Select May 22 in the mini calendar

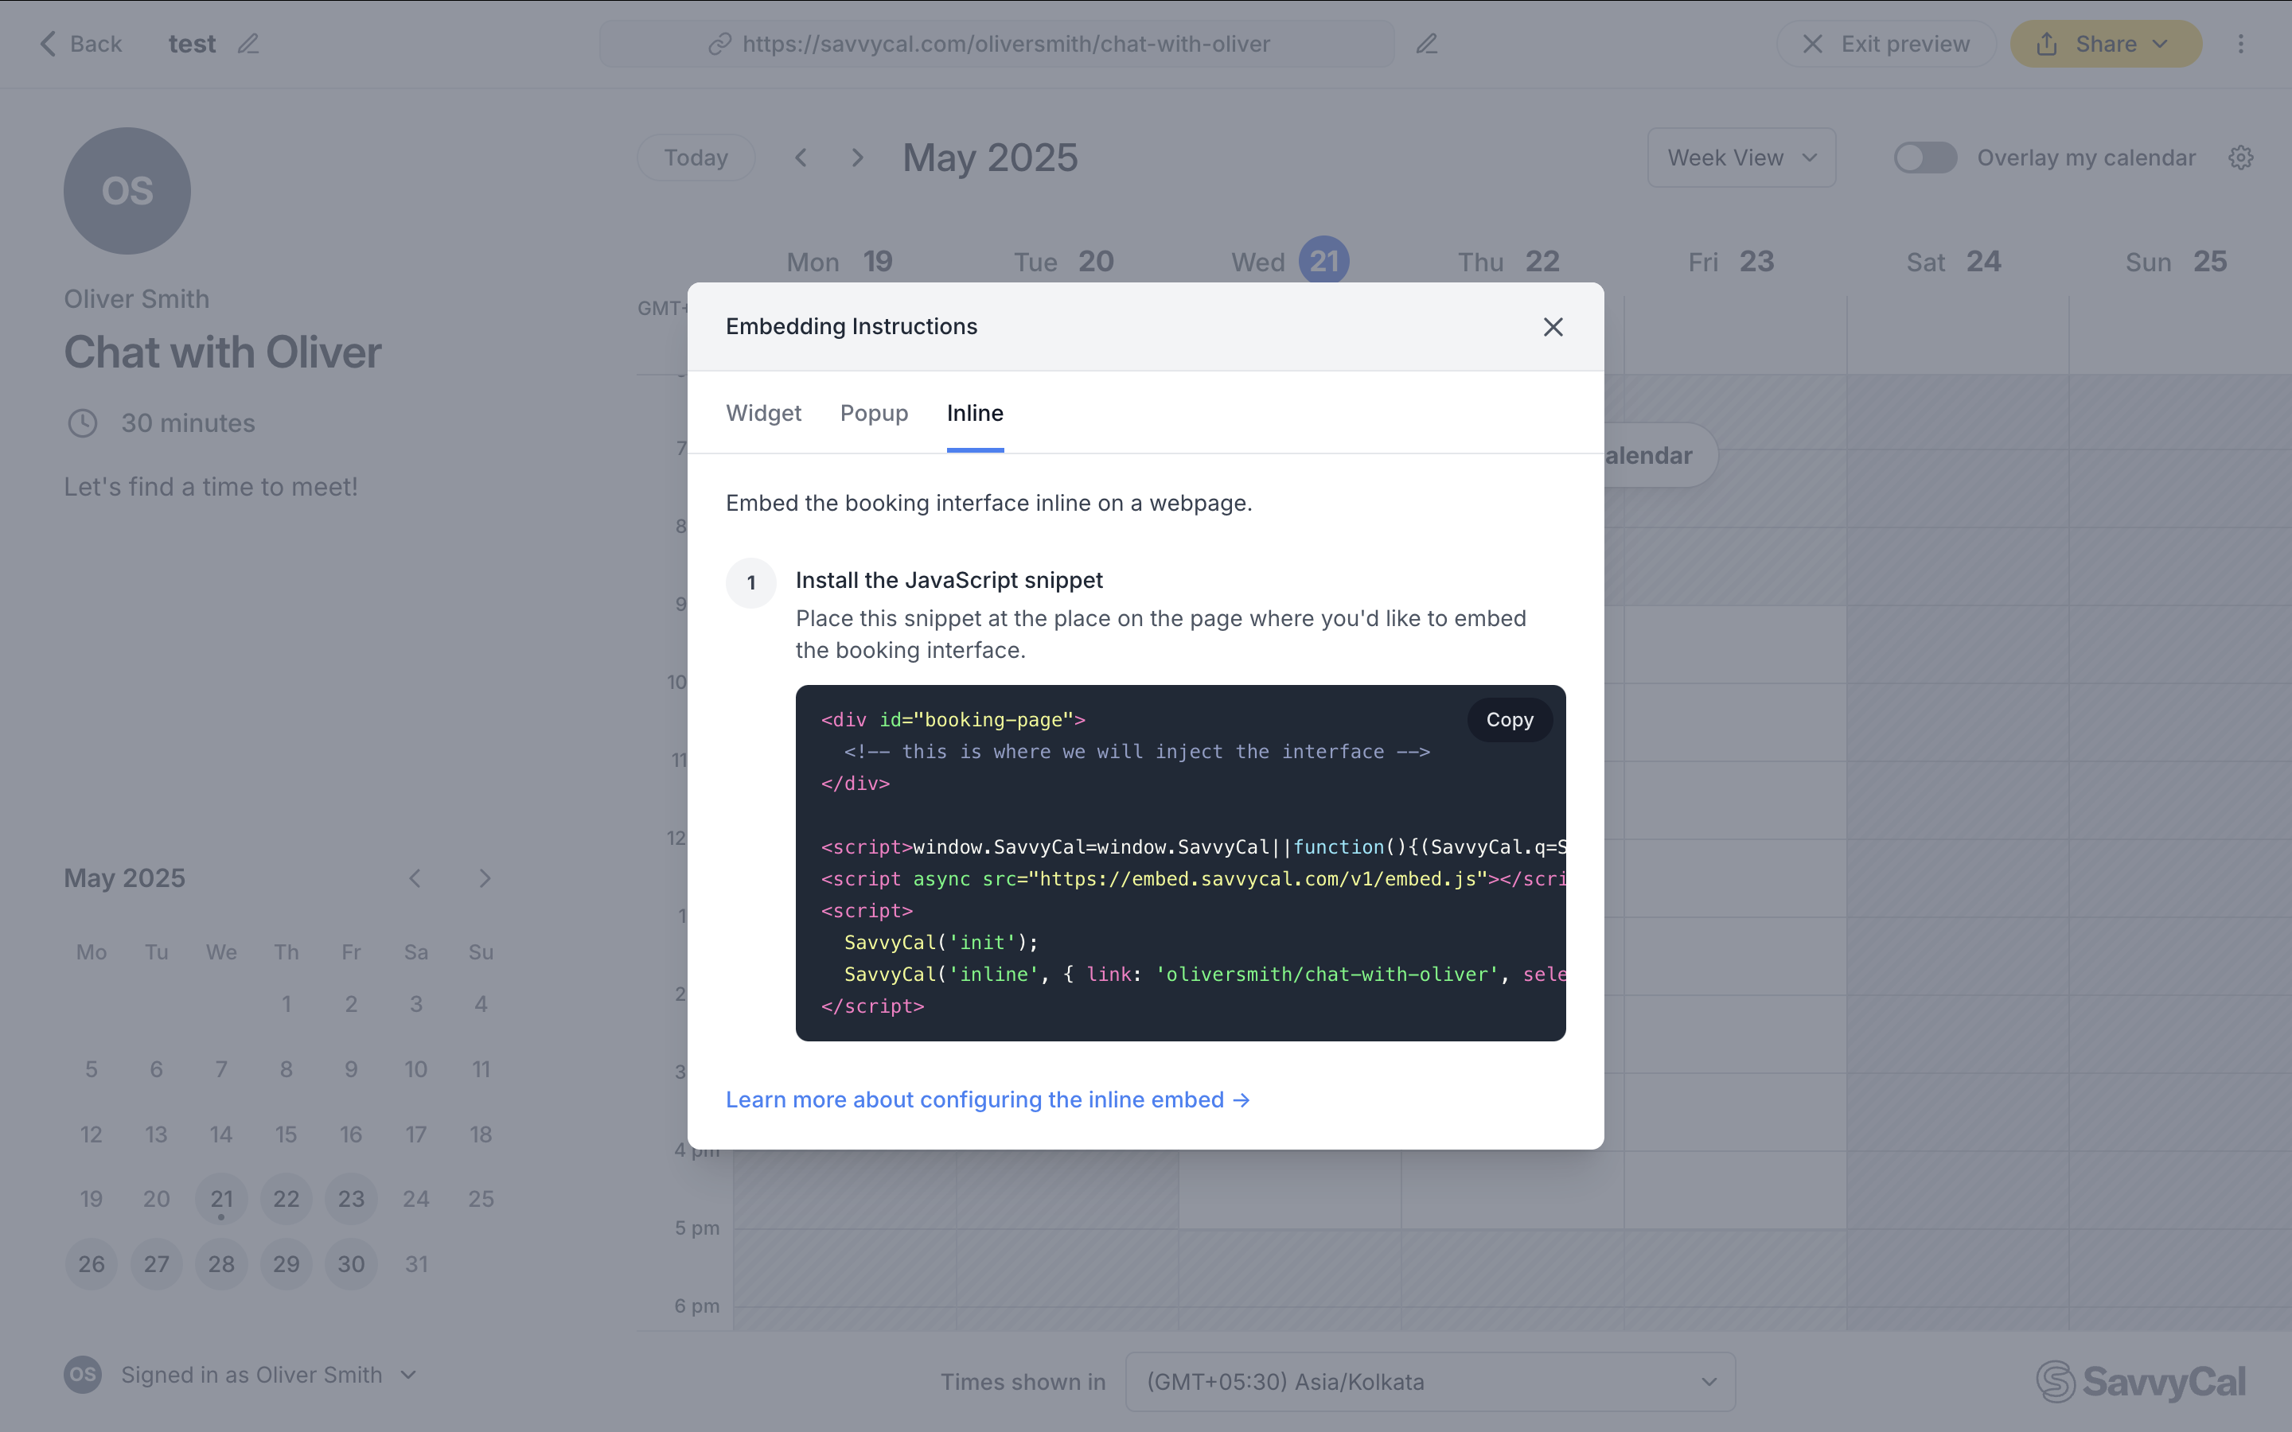pos(286,1199)
